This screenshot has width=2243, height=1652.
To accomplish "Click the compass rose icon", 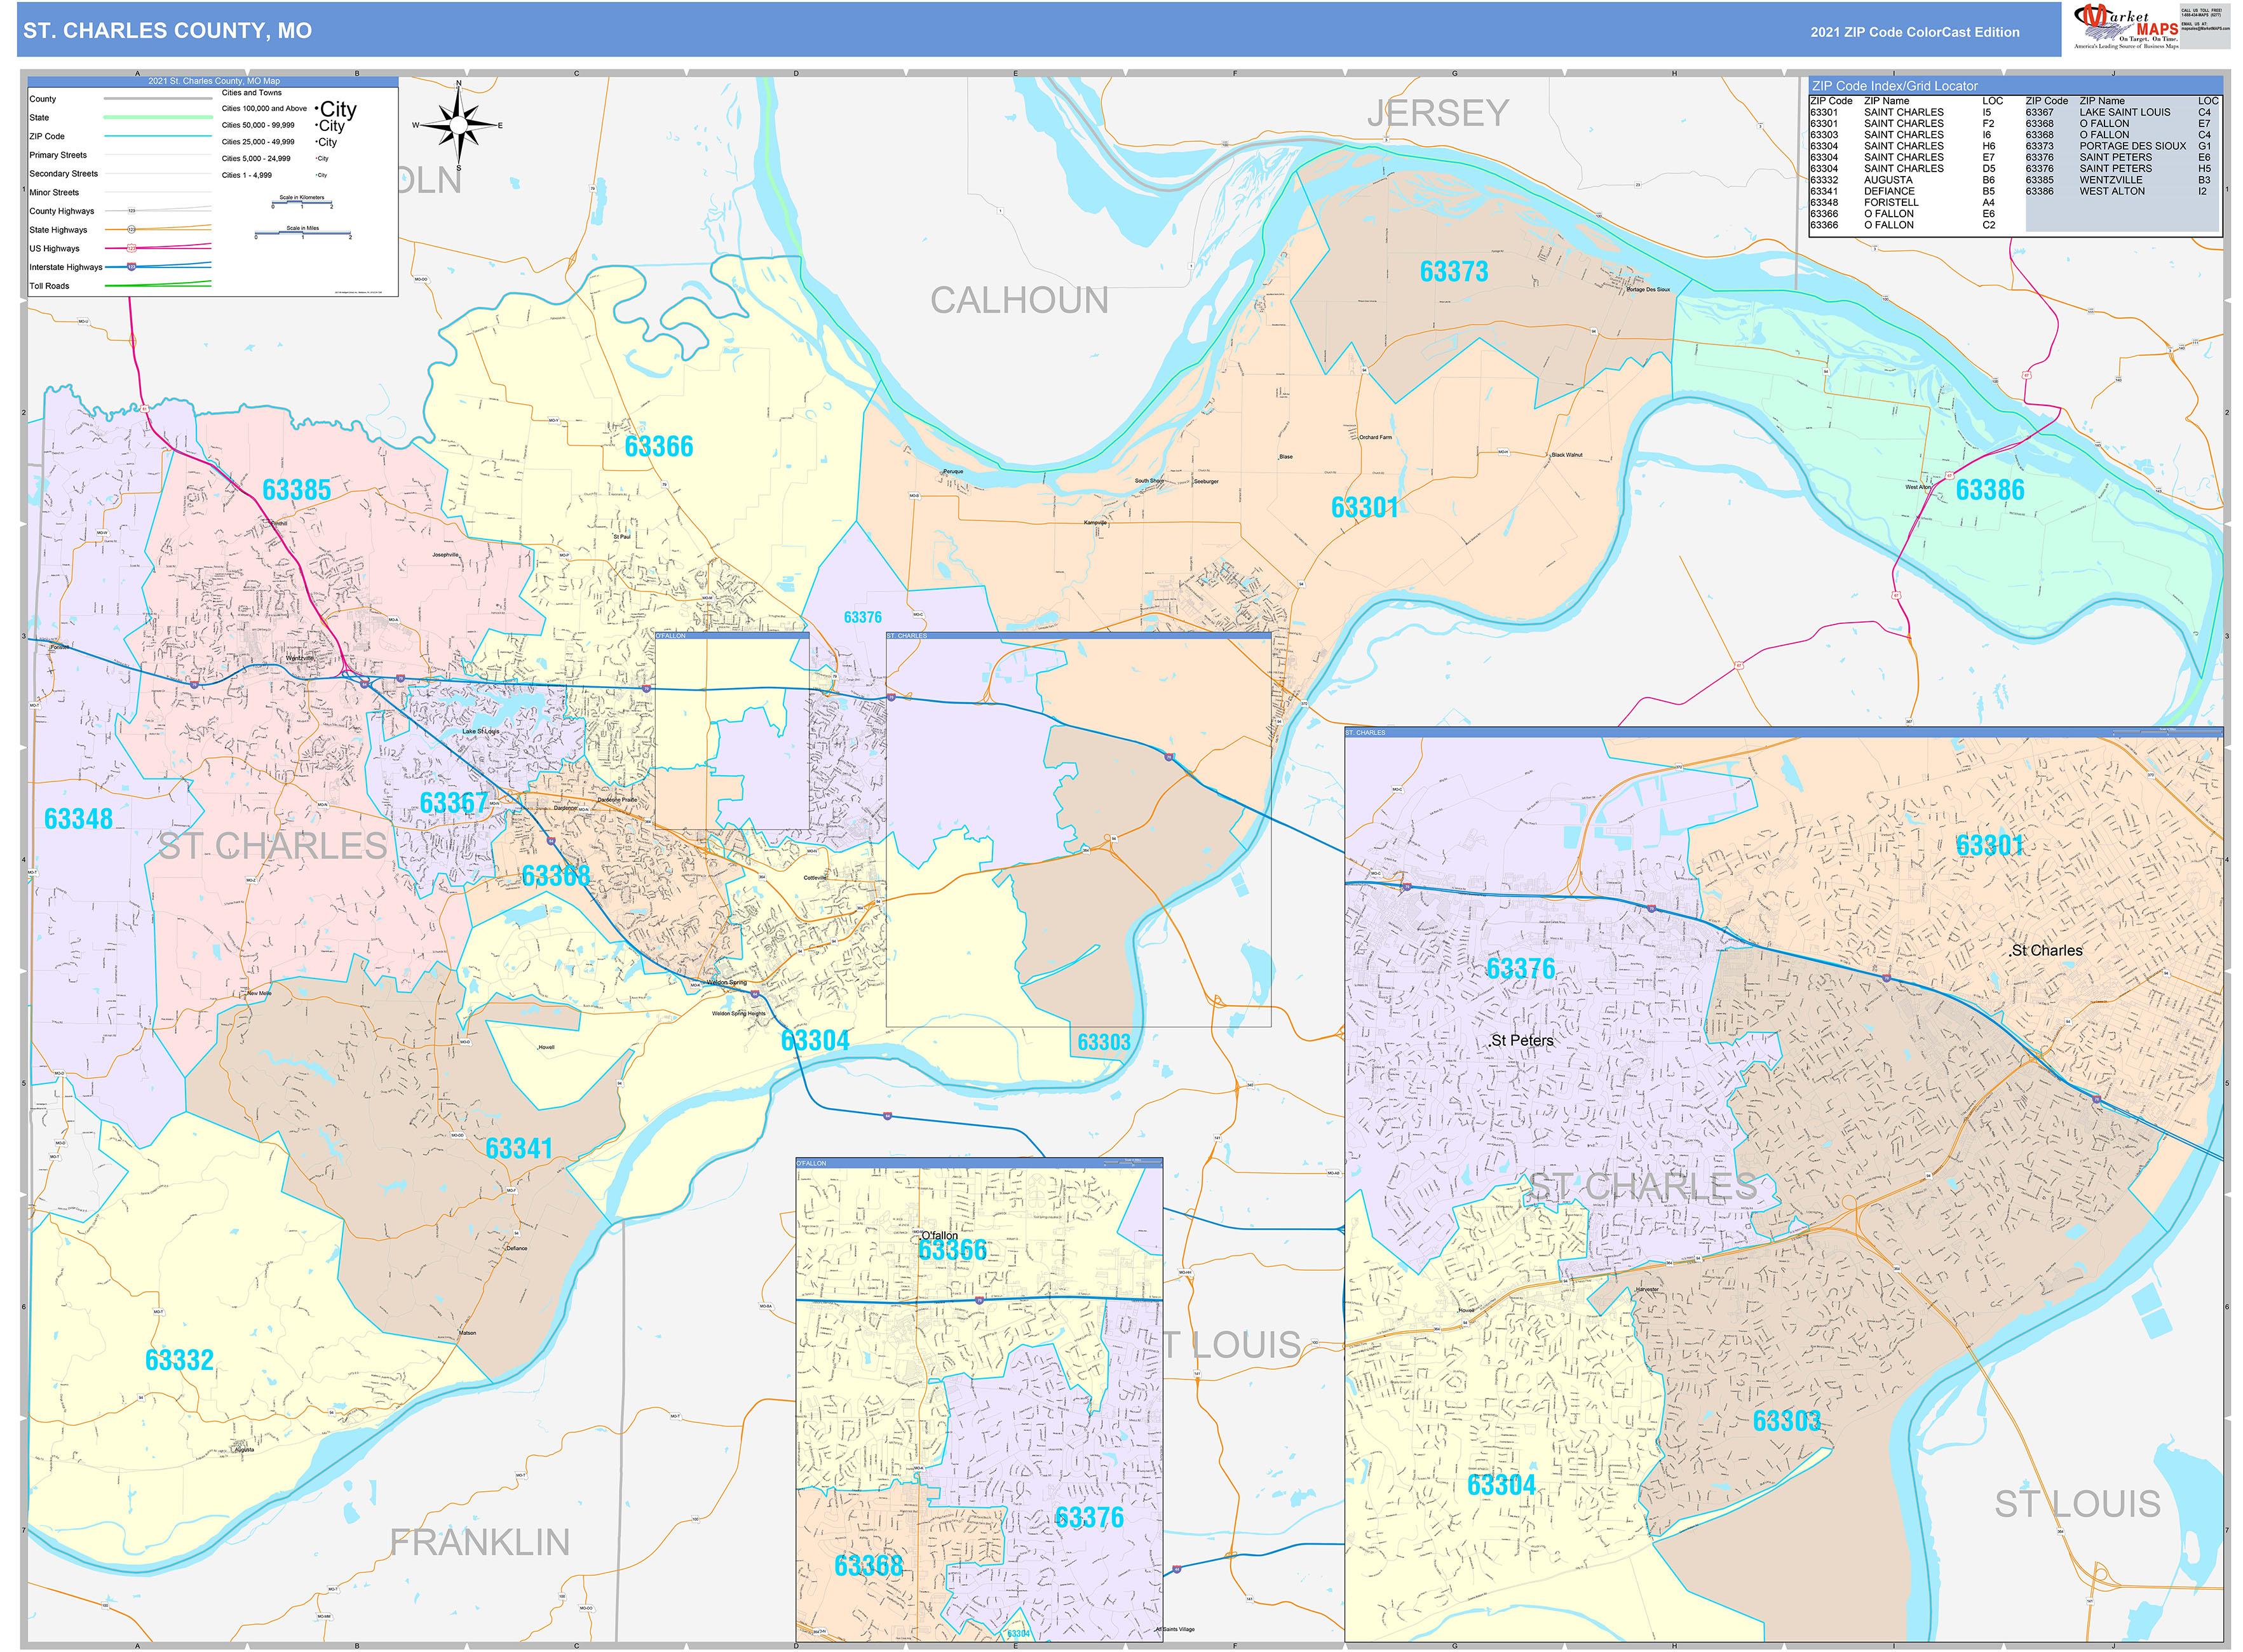I will 458,126.
